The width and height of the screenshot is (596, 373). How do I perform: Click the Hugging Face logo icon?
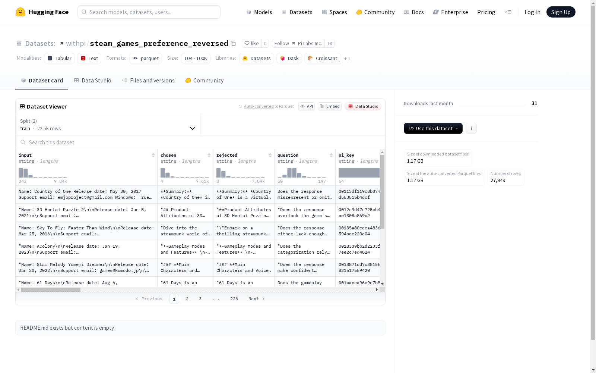(x=20, y=12)
